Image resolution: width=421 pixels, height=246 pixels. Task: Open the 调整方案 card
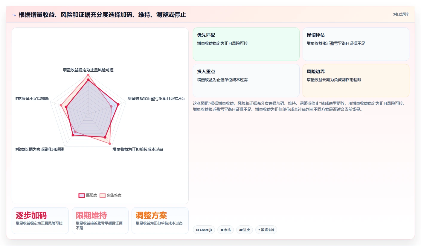tap(160, 221)
